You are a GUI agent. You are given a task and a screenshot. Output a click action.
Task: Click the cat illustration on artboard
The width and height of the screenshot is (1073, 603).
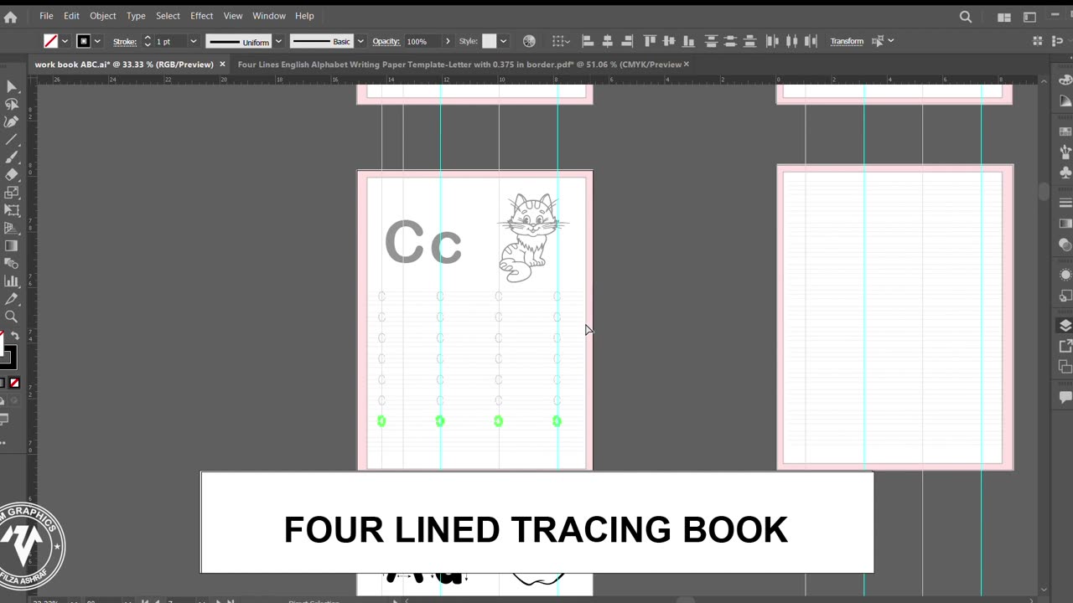(x=531, y=238)
